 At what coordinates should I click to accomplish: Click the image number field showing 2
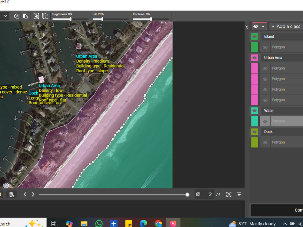210,194
